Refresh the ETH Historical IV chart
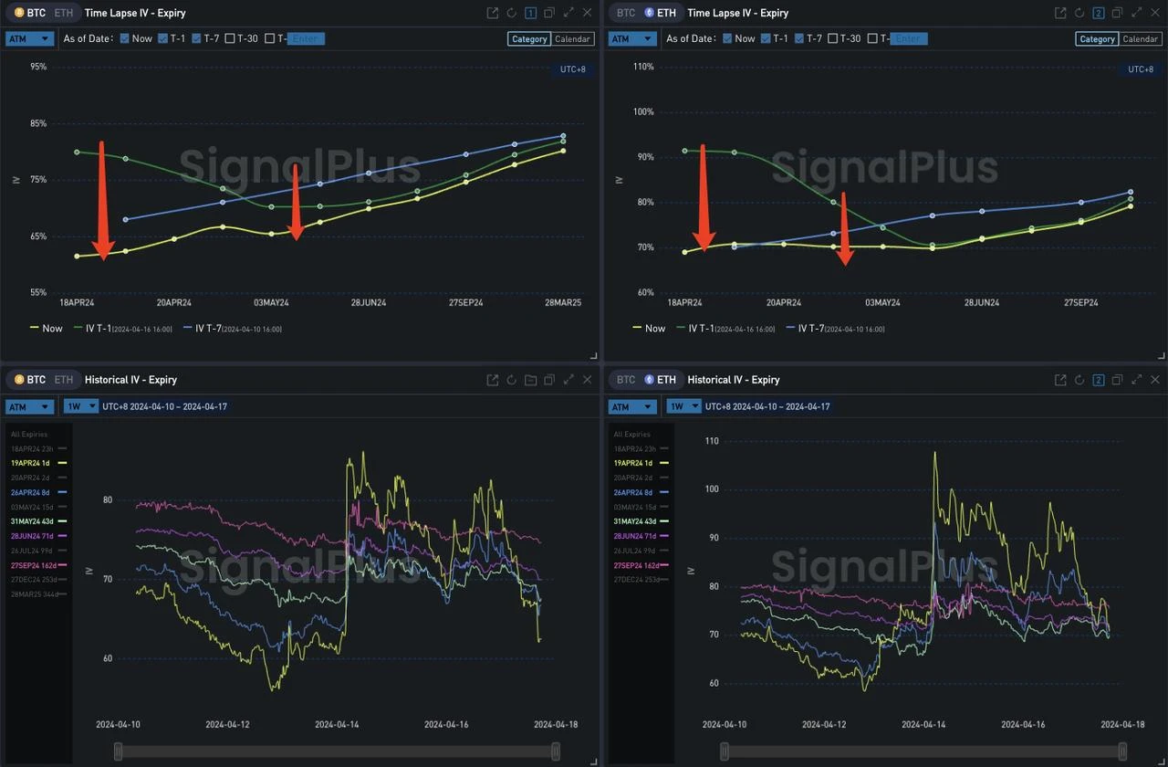1168x767 pixels. coord(1079,380)
